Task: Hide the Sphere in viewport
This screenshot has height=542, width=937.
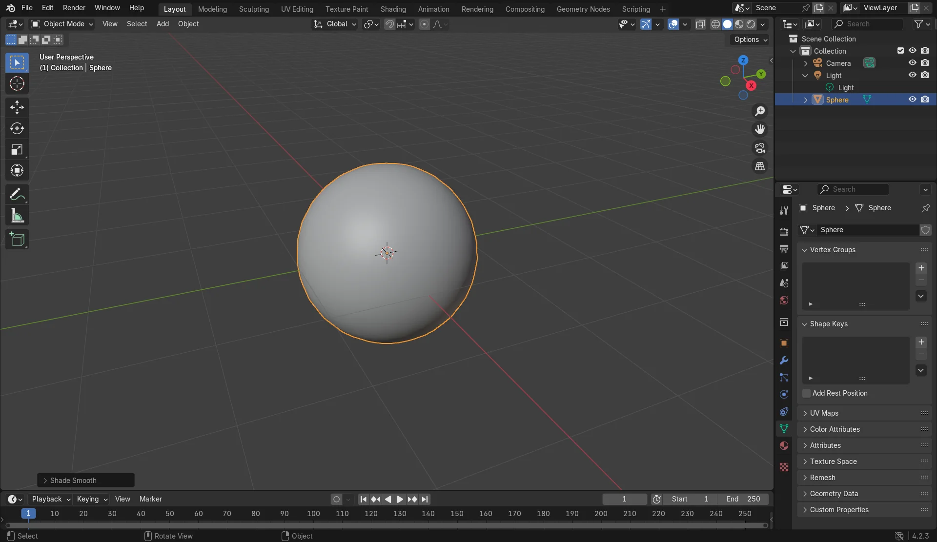Action: [x=912, y=100]
